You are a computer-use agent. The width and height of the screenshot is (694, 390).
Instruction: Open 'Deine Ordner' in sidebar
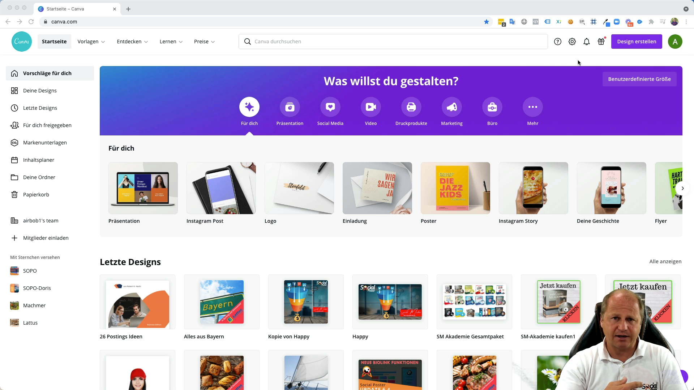[x=50, y=177]
